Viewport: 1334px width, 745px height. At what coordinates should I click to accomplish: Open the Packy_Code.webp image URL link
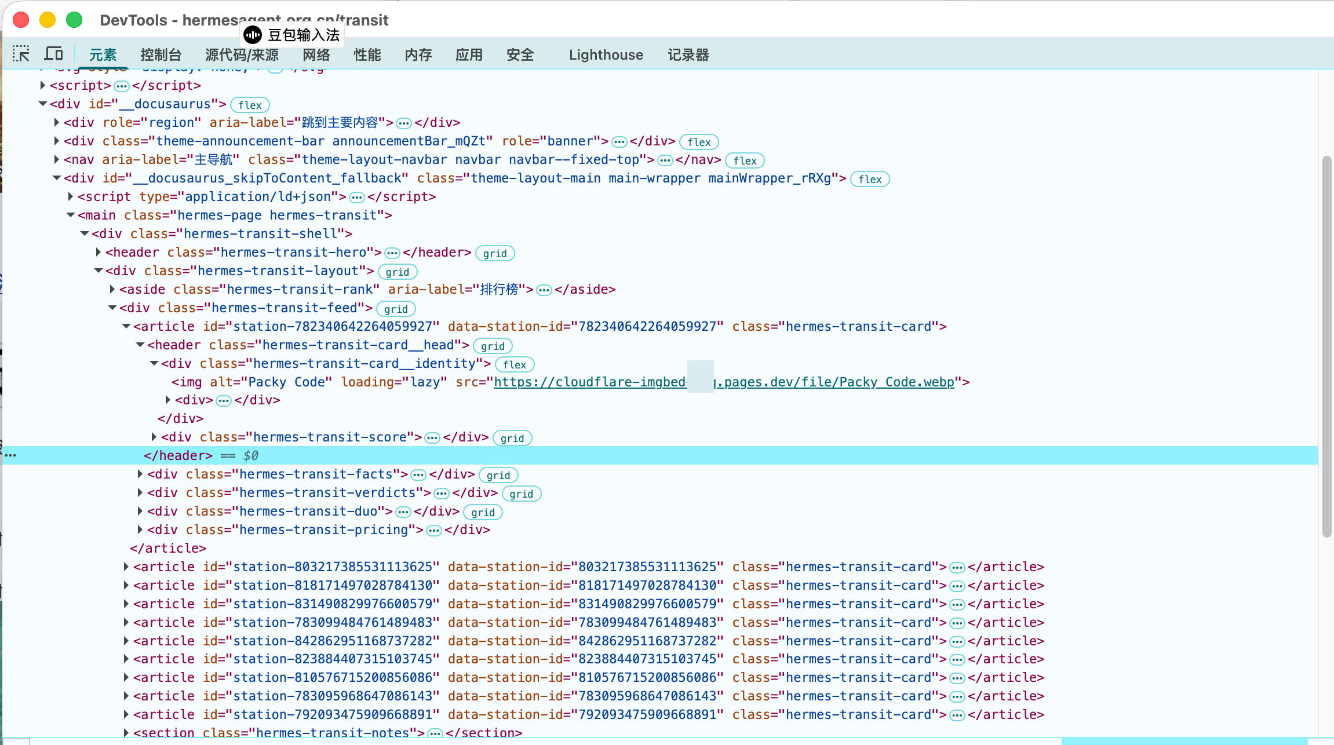click(x=724, y=382)
